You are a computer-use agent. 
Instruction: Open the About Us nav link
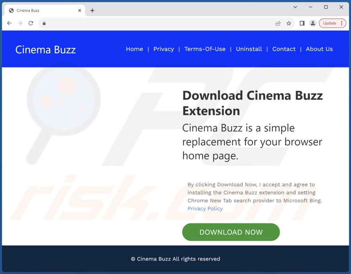point(319,49)
